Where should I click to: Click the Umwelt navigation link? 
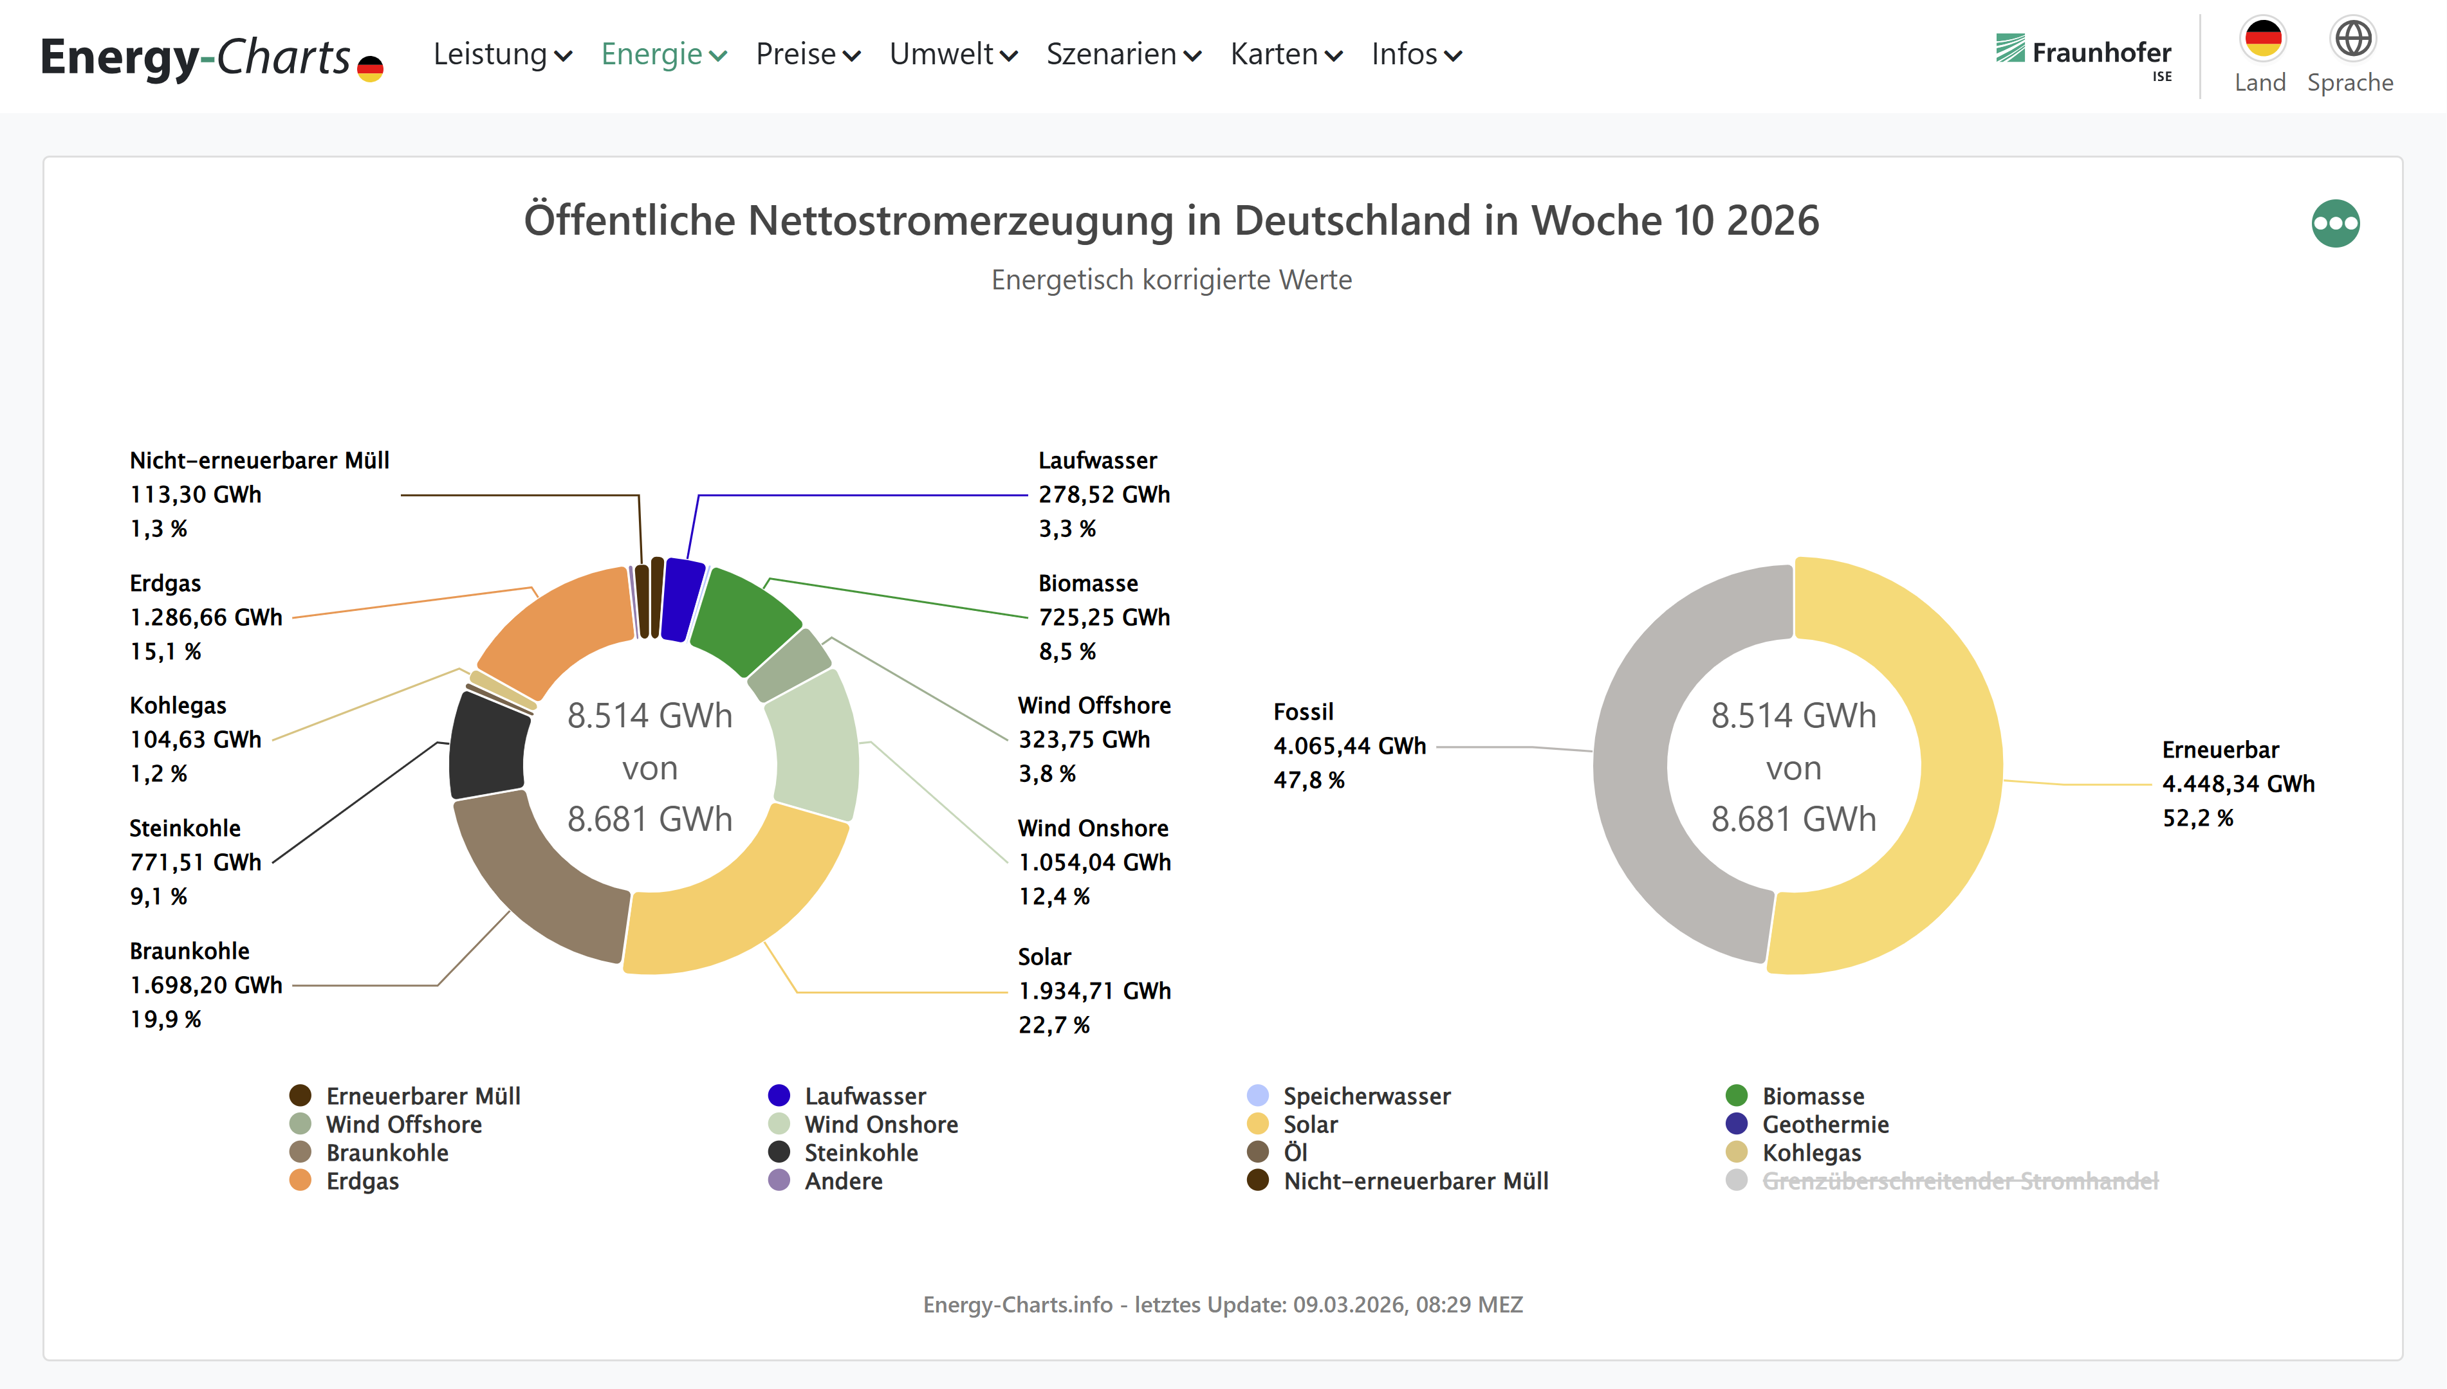pos(952,55)
